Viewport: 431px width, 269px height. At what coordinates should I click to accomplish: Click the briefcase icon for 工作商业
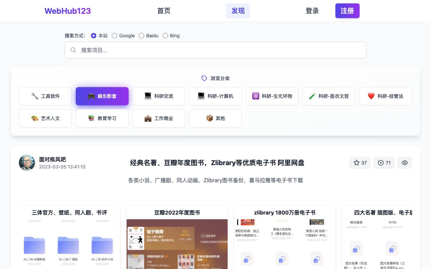[148, 118]
